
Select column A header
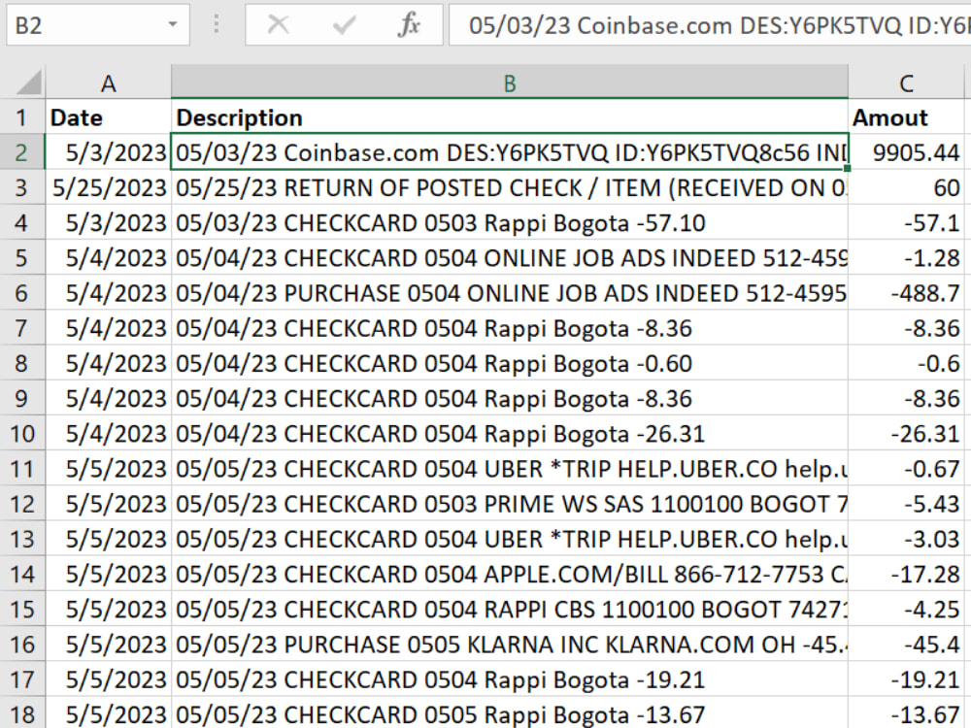[x=108, y=83]
